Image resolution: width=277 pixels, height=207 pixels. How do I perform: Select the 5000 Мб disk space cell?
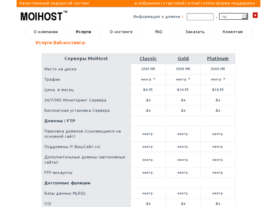point(218,69)
